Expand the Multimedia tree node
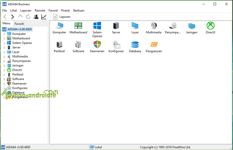 pyautogui.click(x=4, y=57)
